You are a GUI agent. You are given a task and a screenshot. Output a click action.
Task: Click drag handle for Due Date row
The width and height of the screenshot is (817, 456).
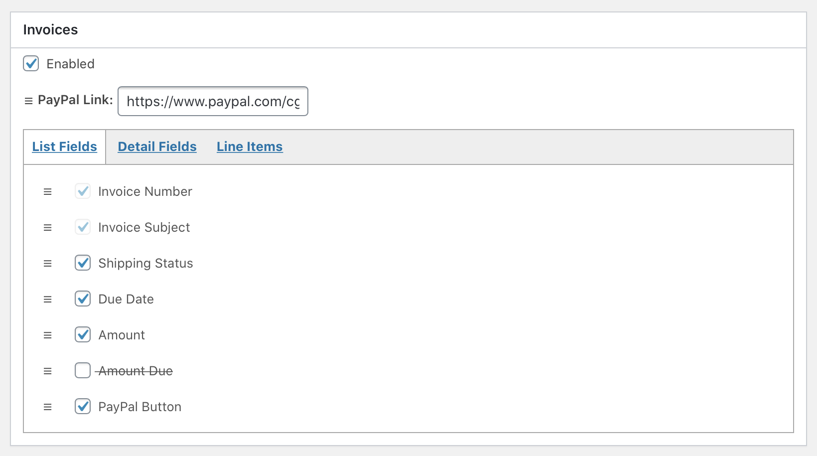(x=47, y=300)
